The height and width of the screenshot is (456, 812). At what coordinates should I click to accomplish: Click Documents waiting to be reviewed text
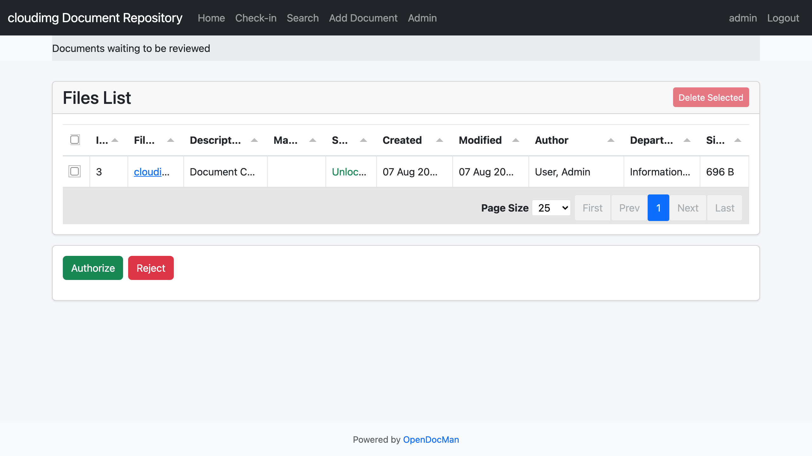tap(131, 48)
